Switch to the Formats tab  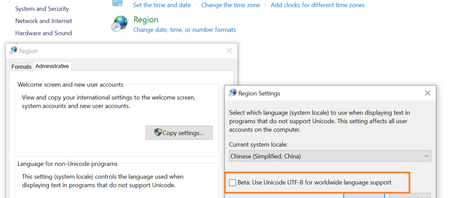point(21,67)
